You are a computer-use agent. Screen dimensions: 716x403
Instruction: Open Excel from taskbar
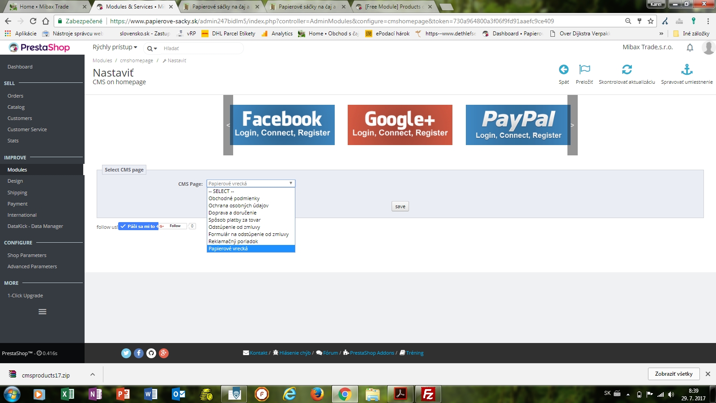click(x=68, y=394)
